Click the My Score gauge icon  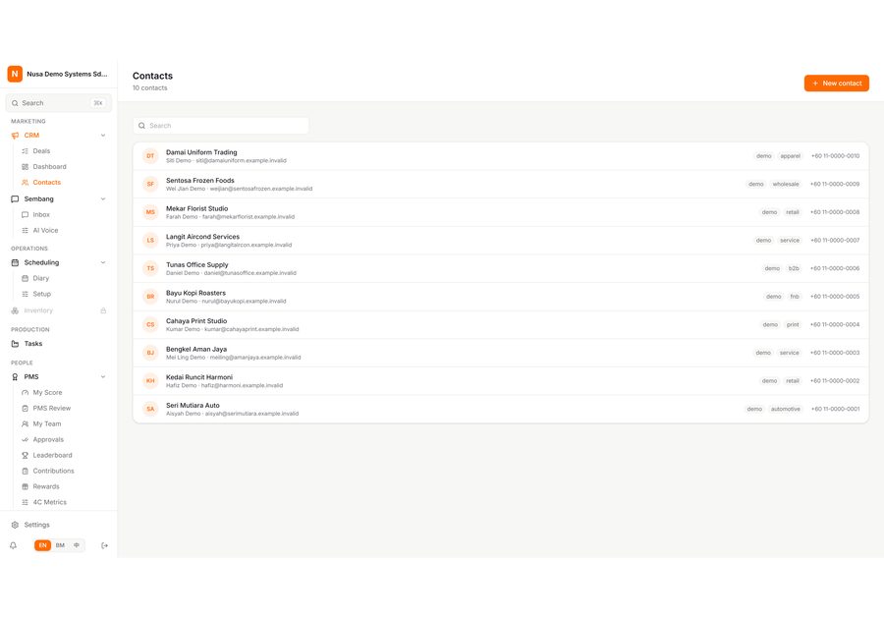pyautogui.click(x=25, y=393)
